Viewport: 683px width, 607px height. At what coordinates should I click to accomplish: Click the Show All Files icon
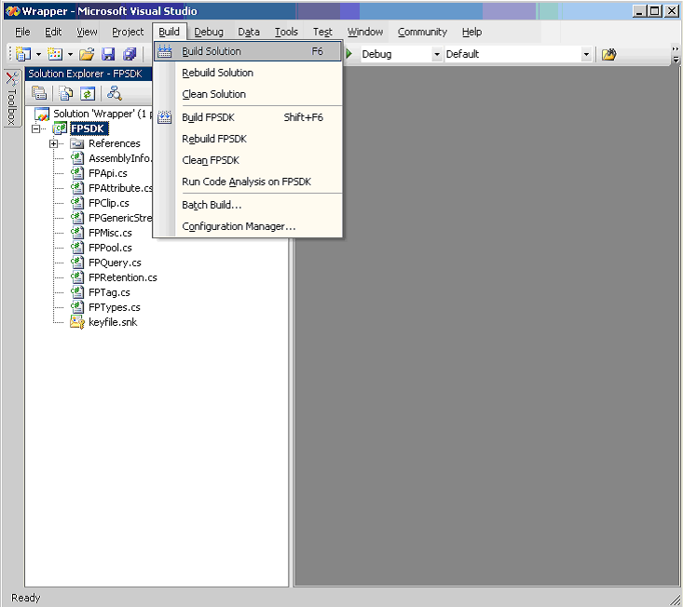pos(66,93)
